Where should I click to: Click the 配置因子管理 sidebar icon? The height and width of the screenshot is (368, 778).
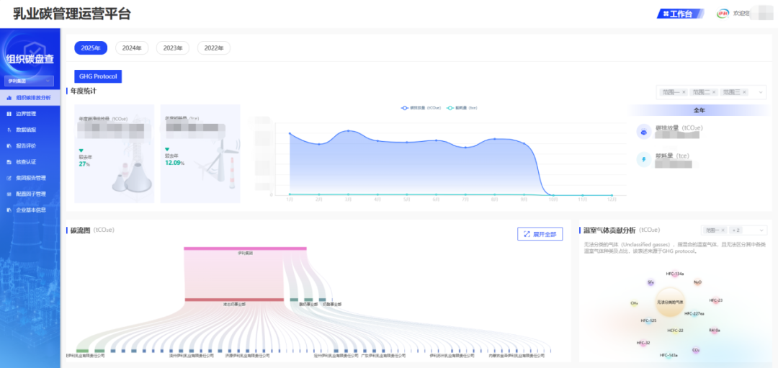(x=9, y=194)
